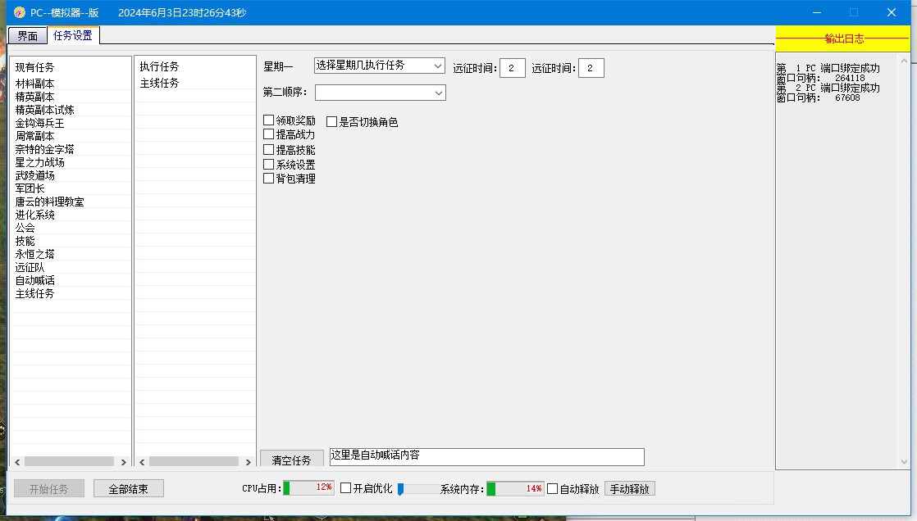Image resolution: width=917 pixels, height=521 pixels.
Task: Minimize the PC模拟器 window
Action: (x=817, y=12)
